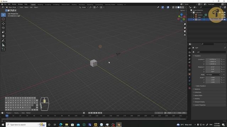Viewport: 227px width, 127px height.
Task: Open the XYZ Euler rotation mode dropdown
Action: point(213,74)
